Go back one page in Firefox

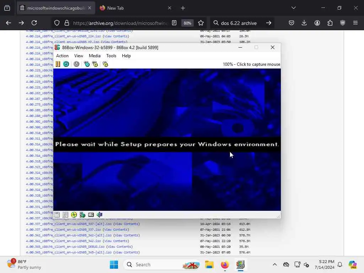[x=9, y=23]
